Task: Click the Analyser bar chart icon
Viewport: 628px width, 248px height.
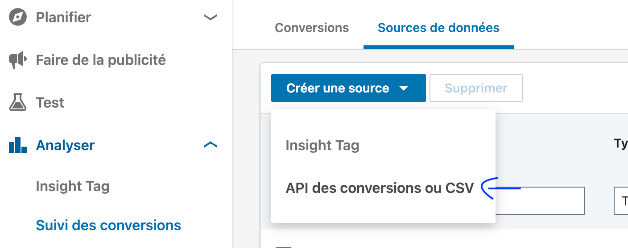Action: click(18, 145)
